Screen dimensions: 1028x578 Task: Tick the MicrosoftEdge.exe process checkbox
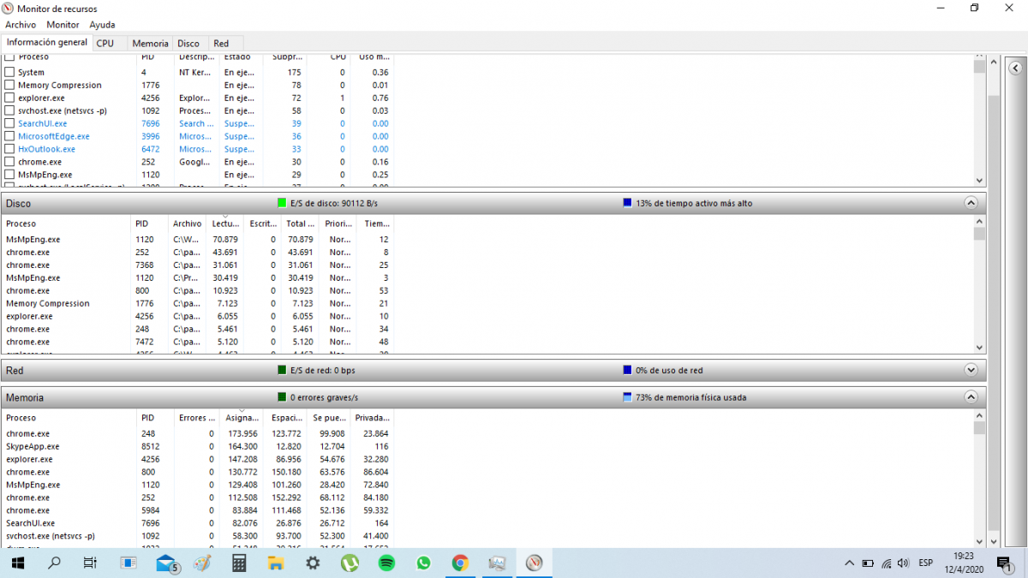pyautogui.click(x=10, y=136)
